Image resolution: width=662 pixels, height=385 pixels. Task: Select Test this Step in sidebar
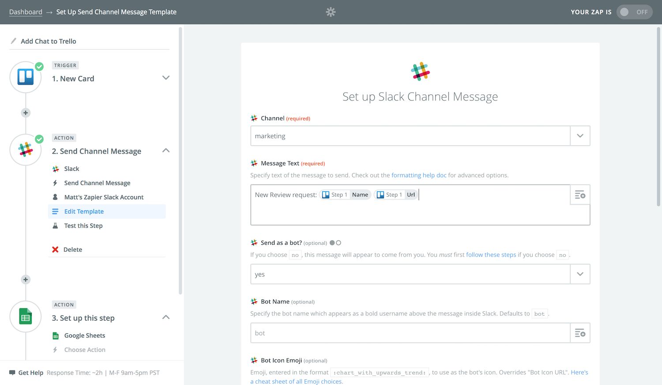[x=83, y=226]
